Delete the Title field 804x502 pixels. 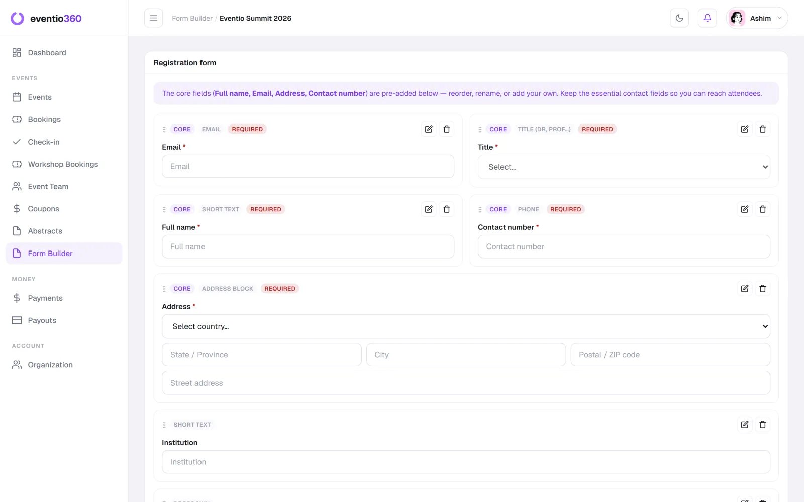pyautogui.click(x=763, y=129)
